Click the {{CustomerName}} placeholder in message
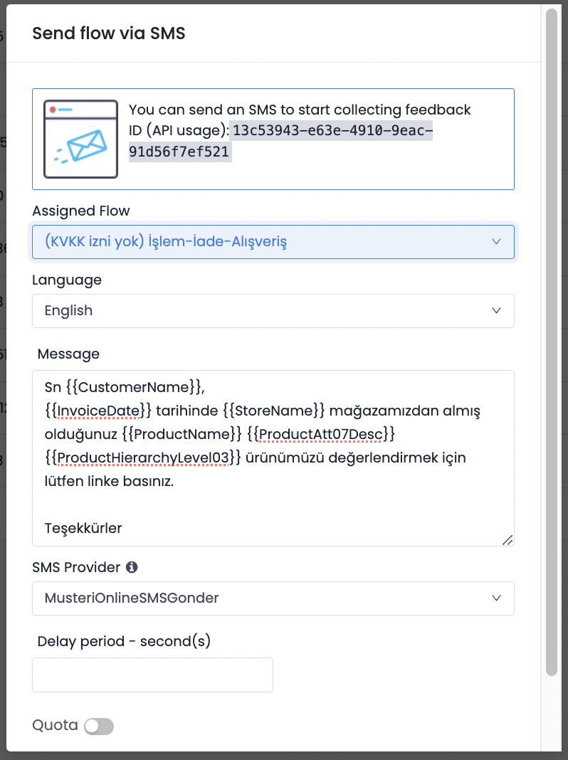Screen dimensions: 568x760 coord(134,387)
